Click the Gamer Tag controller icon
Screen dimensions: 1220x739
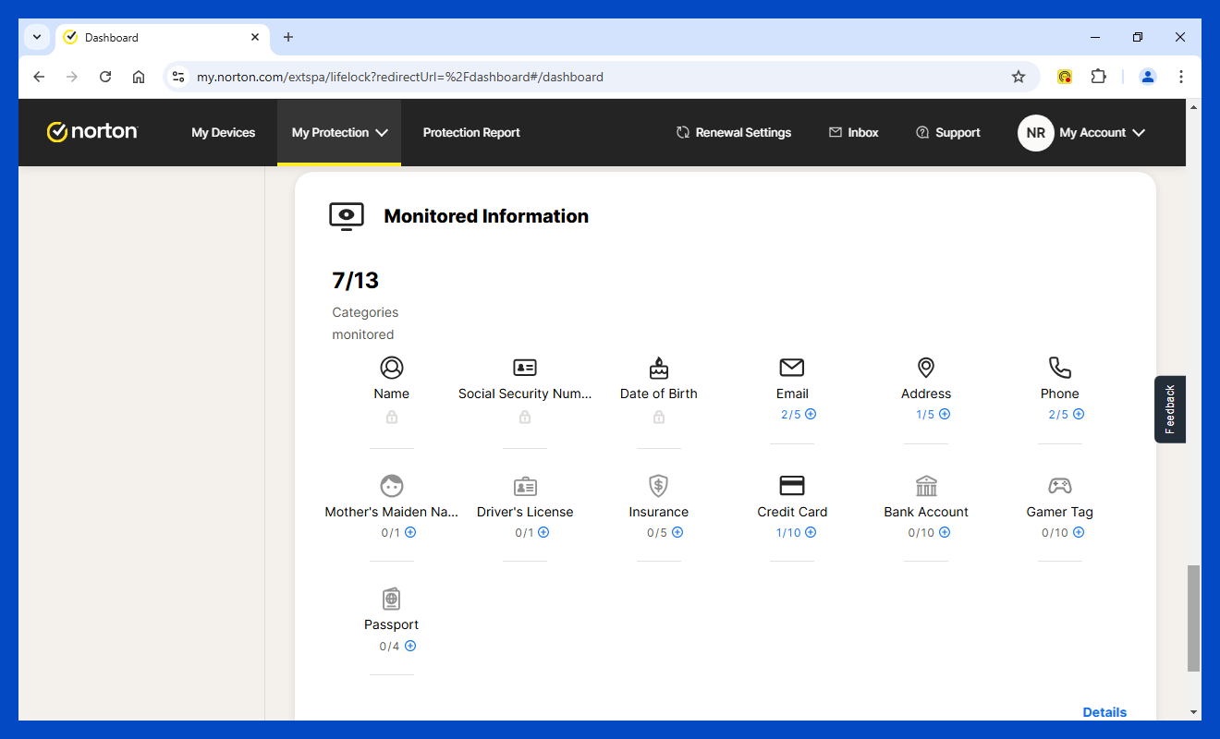click(1059, 486)
